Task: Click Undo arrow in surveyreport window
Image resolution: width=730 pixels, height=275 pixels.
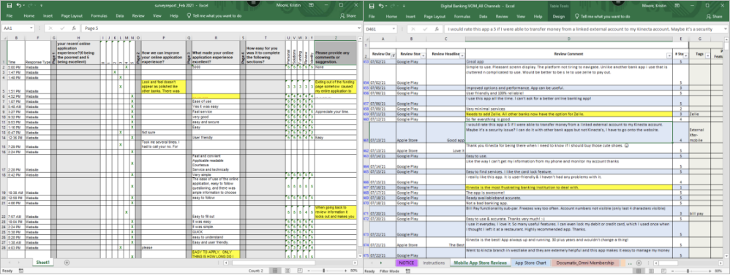Action: [18, 5]
